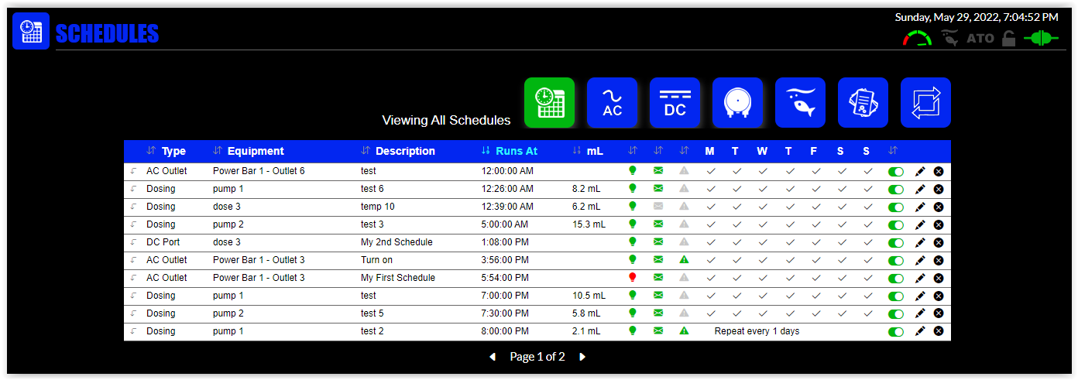
Task: Sort schedules by Equipment column
Action: [x=256, y=151]
